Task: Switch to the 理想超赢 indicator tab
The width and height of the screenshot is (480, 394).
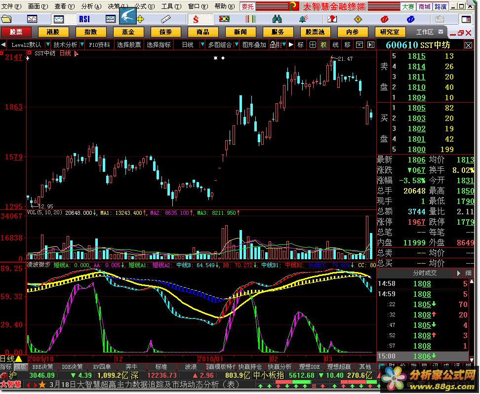Action: [x=339, y=367]
